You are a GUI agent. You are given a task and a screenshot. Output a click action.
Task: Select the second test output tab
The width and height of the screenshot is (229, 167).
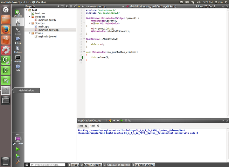point(93,126)
